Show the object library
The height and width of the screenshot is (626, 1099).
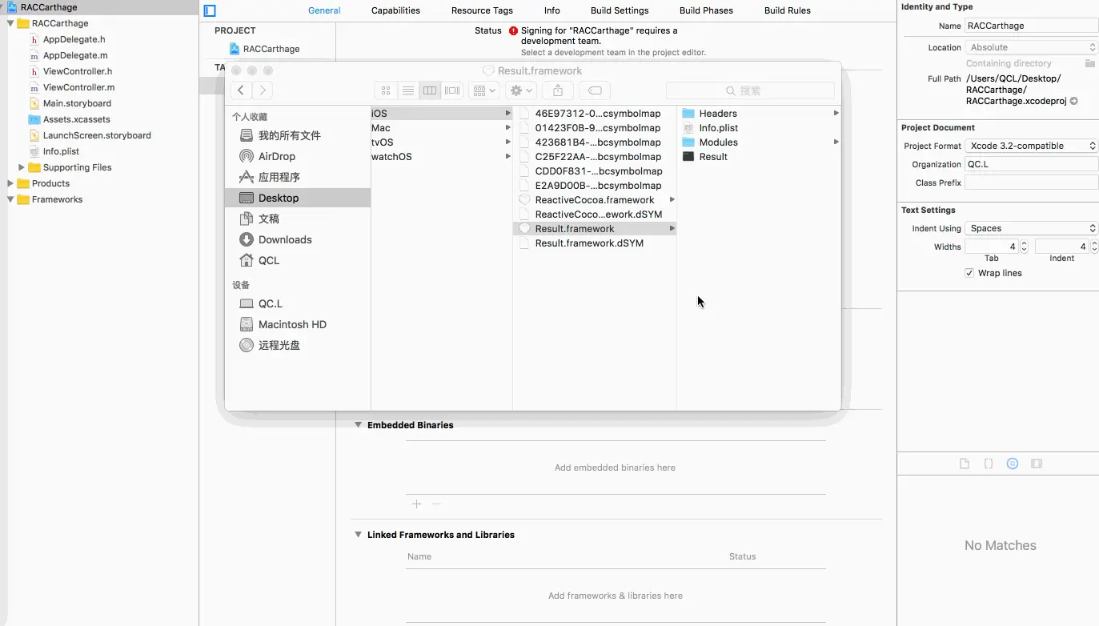[x=1013, y=463]
